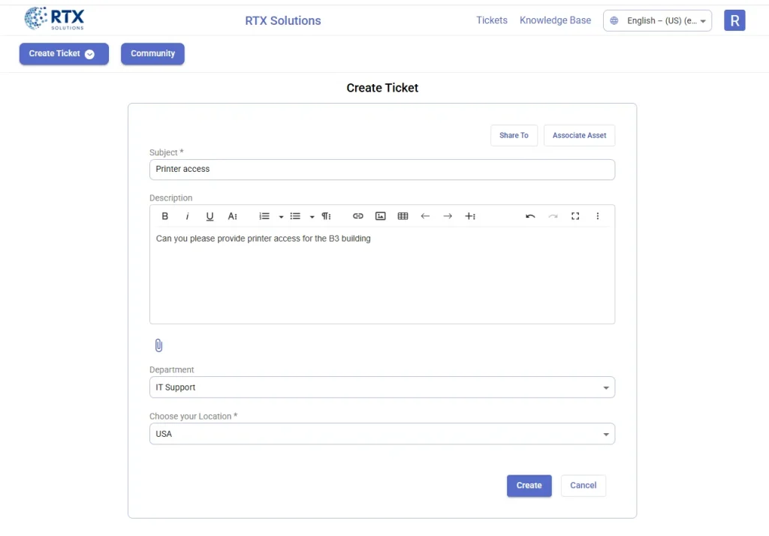Open the Community page
This screenshot has height=536, width=769.
point(152,53)
